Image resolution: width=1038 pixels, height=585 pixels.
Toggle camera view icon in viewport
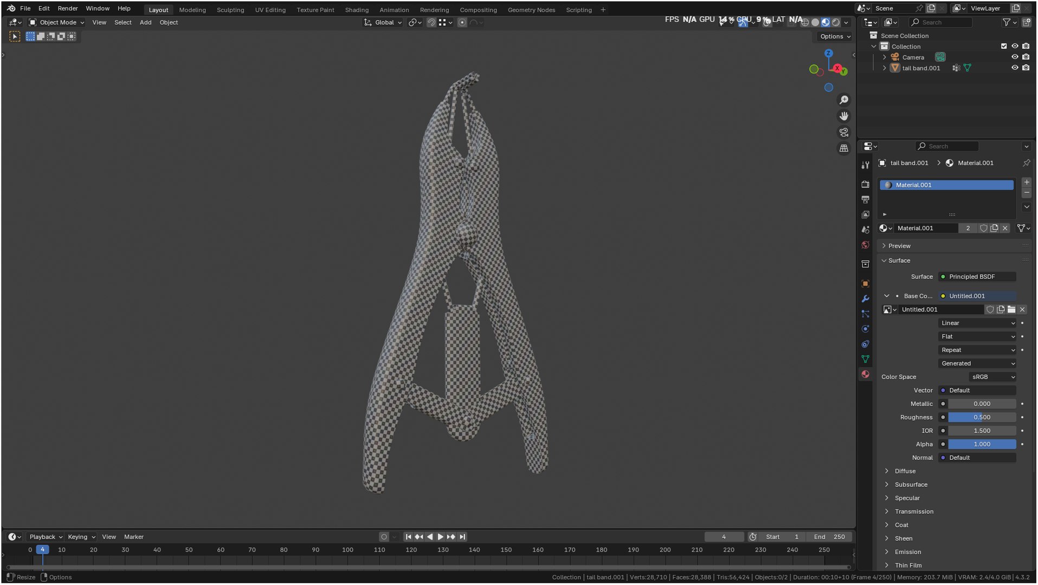click(x=844, y=132)
